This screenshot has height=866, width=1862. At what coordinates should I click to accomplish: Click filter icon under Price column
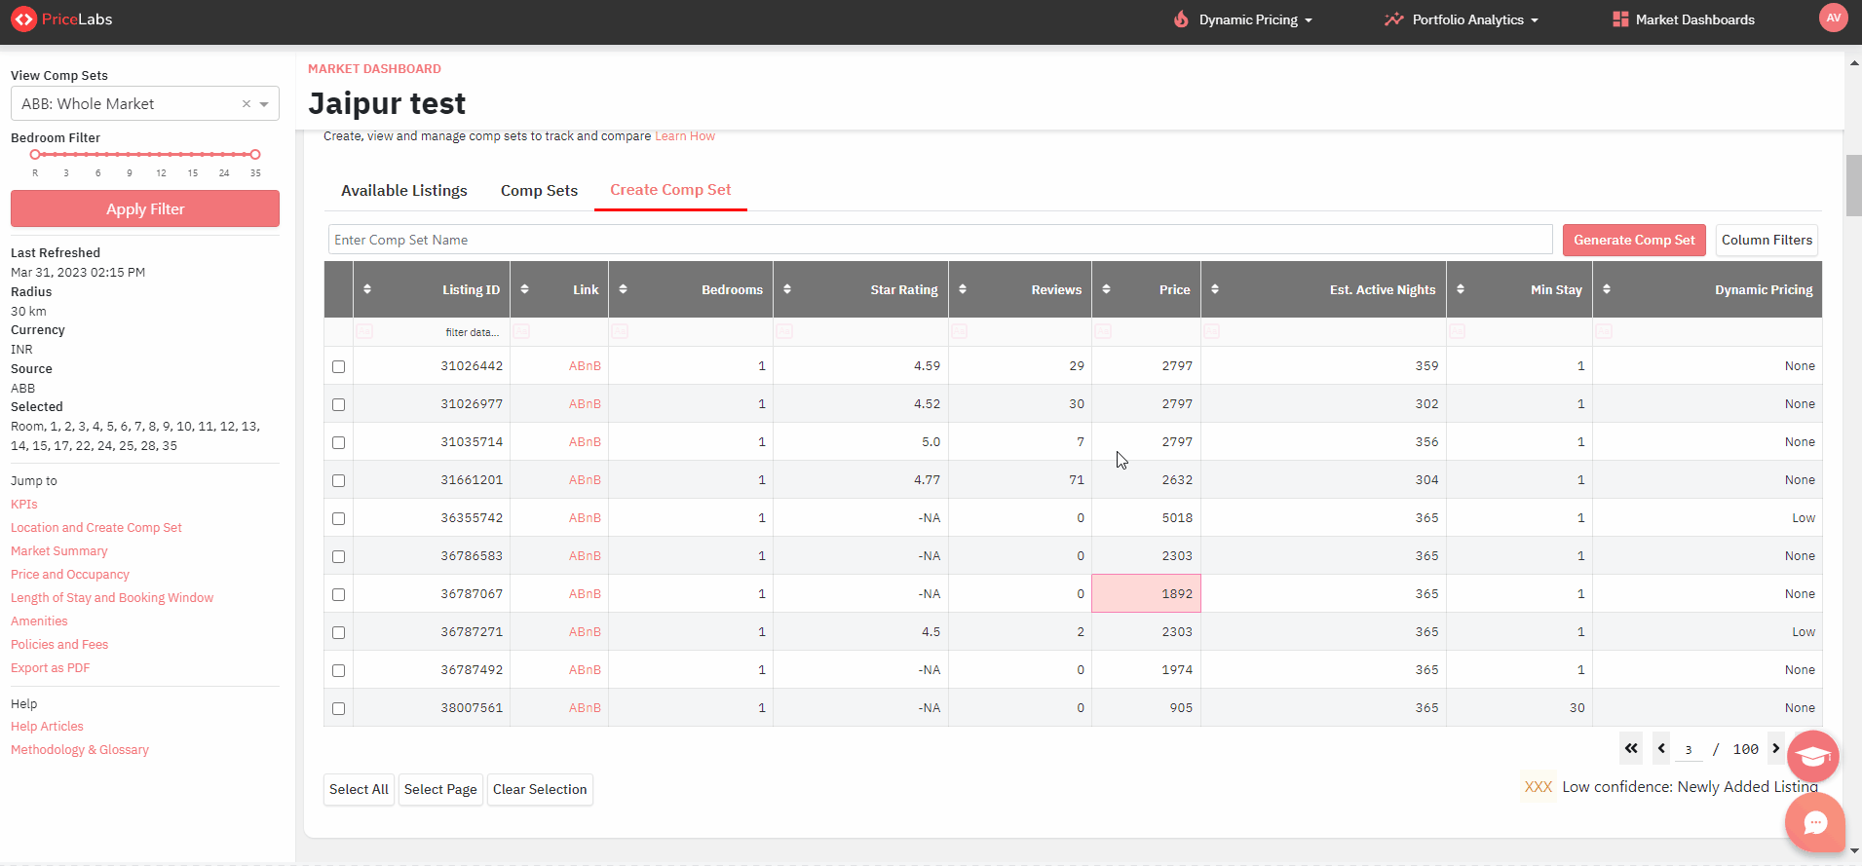tap(1103, 332)
